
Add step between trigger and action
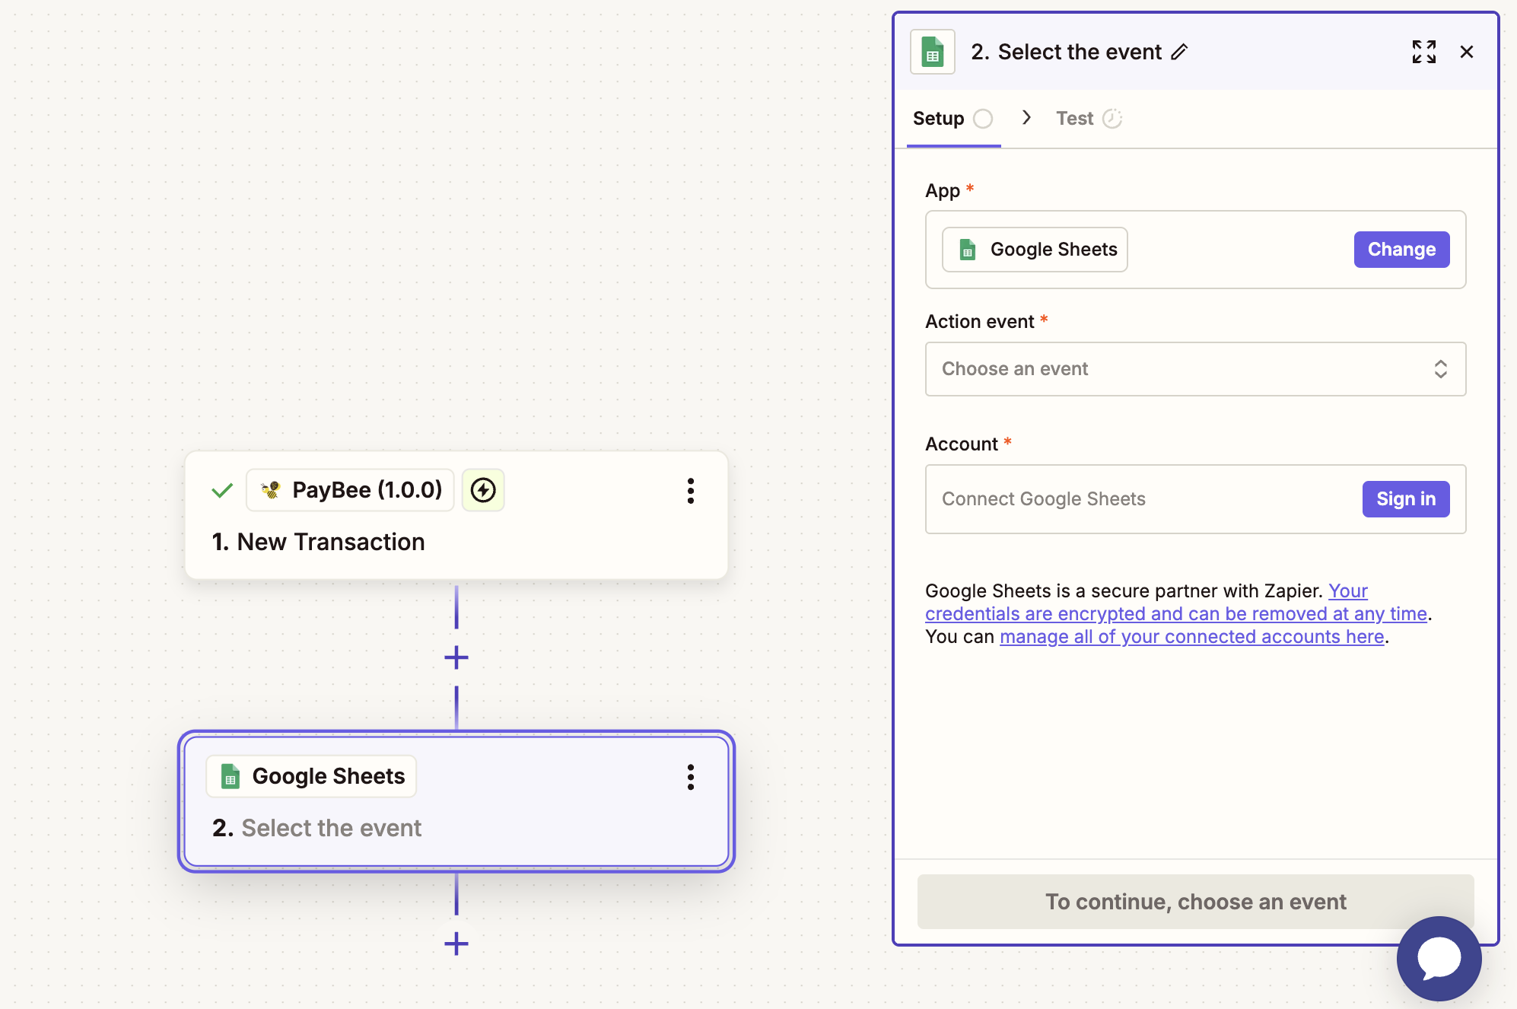click(x=456, y=657)
